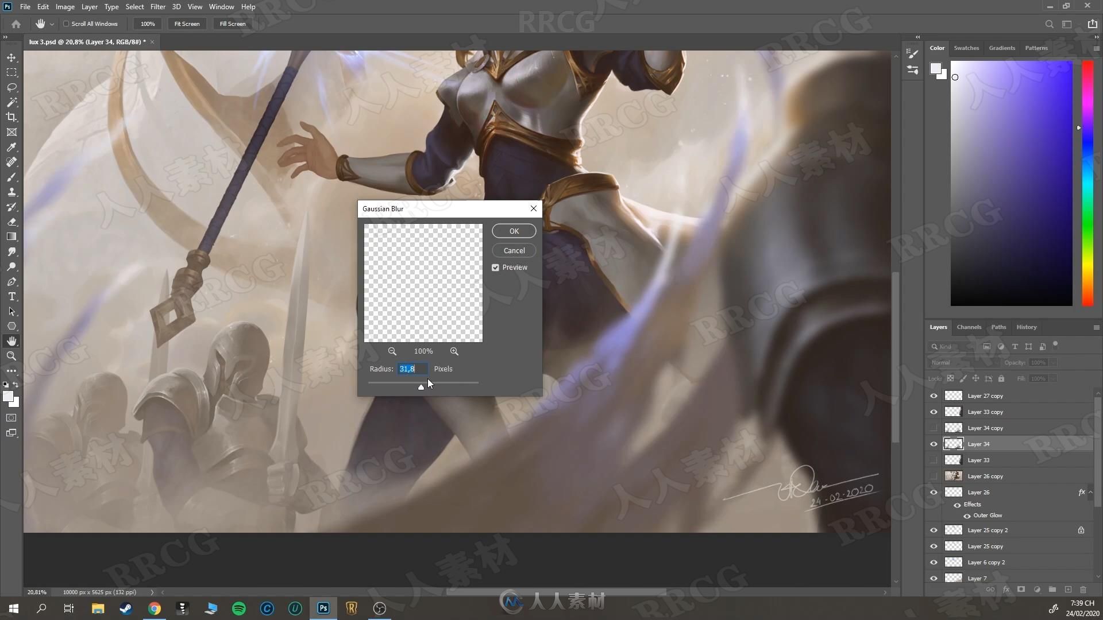Select the Ellipse shape tool
Screen dimensions: 1103x620
pos(11,326)
